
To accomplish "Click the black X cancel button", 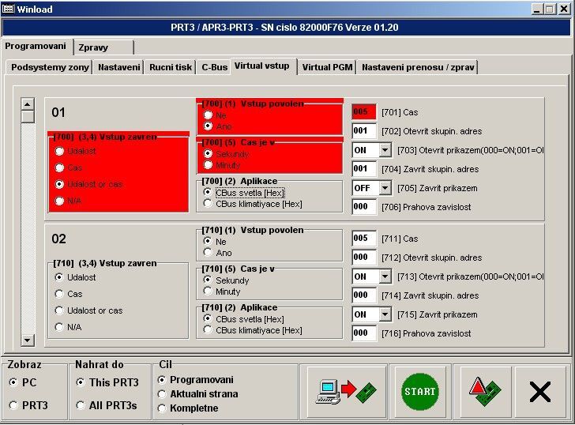I will (540, 391).
